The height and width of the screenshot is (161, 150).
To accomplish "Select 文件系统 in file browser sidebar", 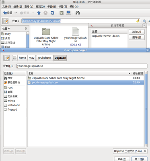I will pos(8,43).
